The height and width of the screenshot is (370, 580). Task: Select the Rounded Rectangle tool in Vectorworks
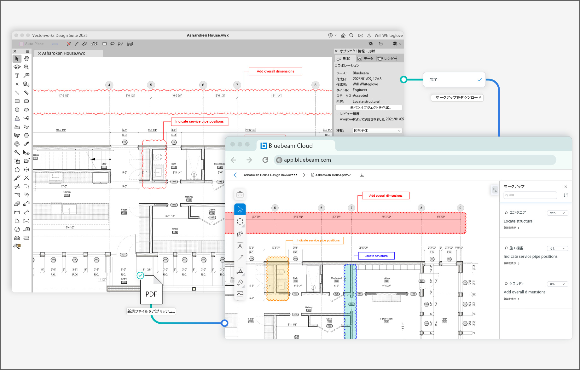click(26, 101)
